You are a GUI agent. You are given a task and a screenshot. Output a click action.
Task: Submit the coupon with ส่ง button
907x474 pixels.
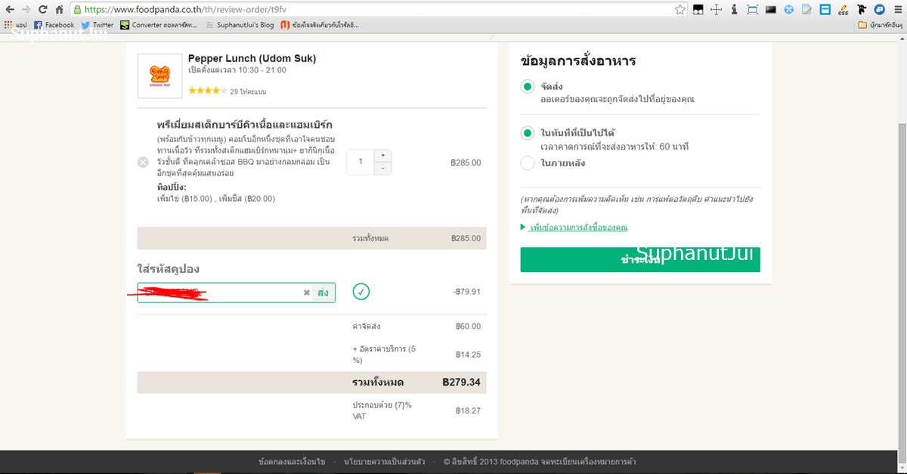[323, 293]
